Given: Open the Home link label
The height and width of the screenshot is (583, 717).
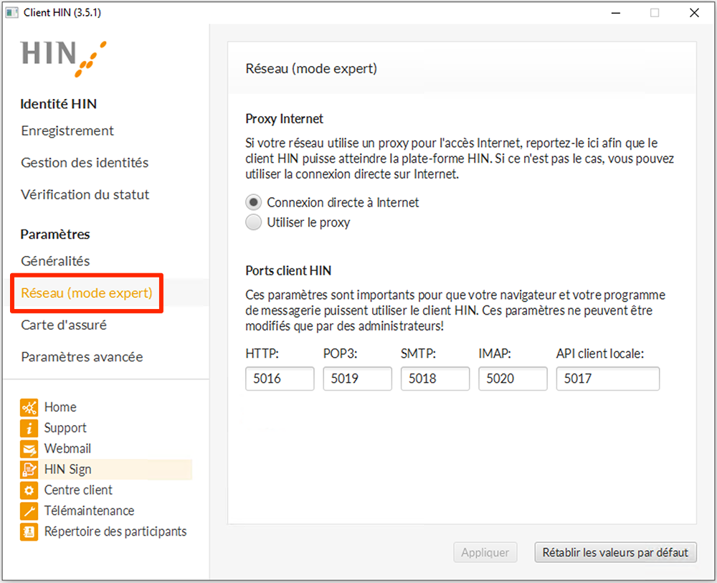Looking at the screenshot, I should point(60,407).
